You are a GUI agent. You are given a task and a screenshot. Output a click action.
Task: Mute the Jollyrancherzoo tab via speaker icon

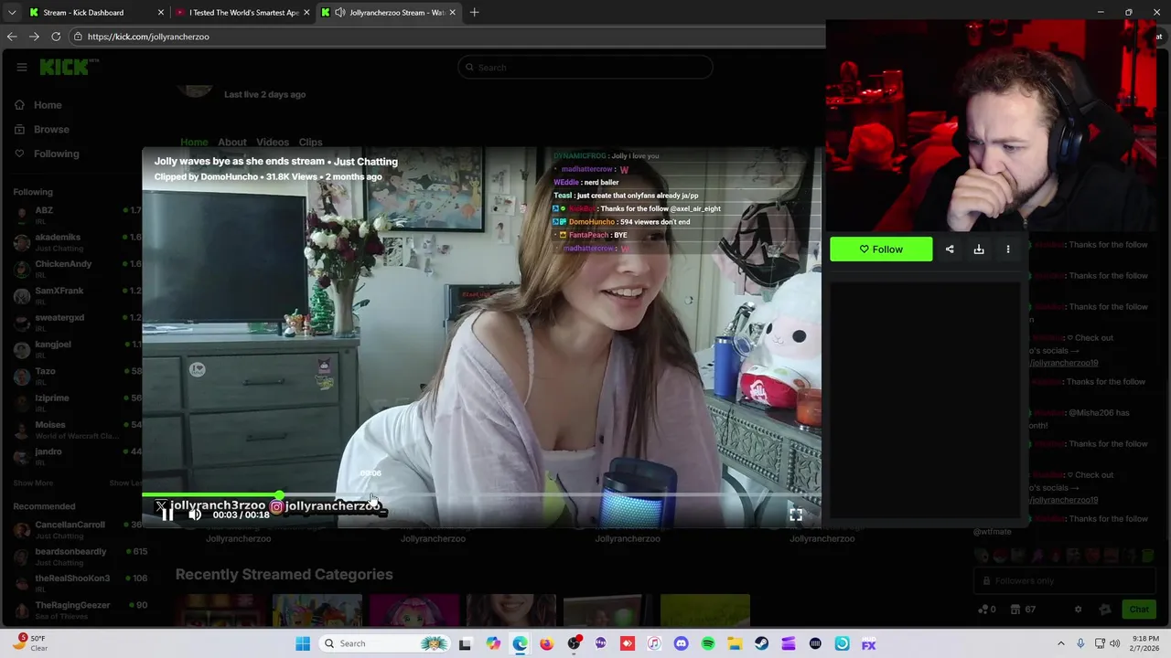coord(340,12)
